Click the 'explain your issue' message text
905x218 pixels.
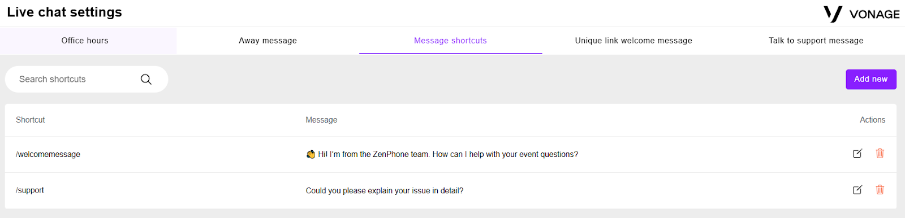(385, 190)
